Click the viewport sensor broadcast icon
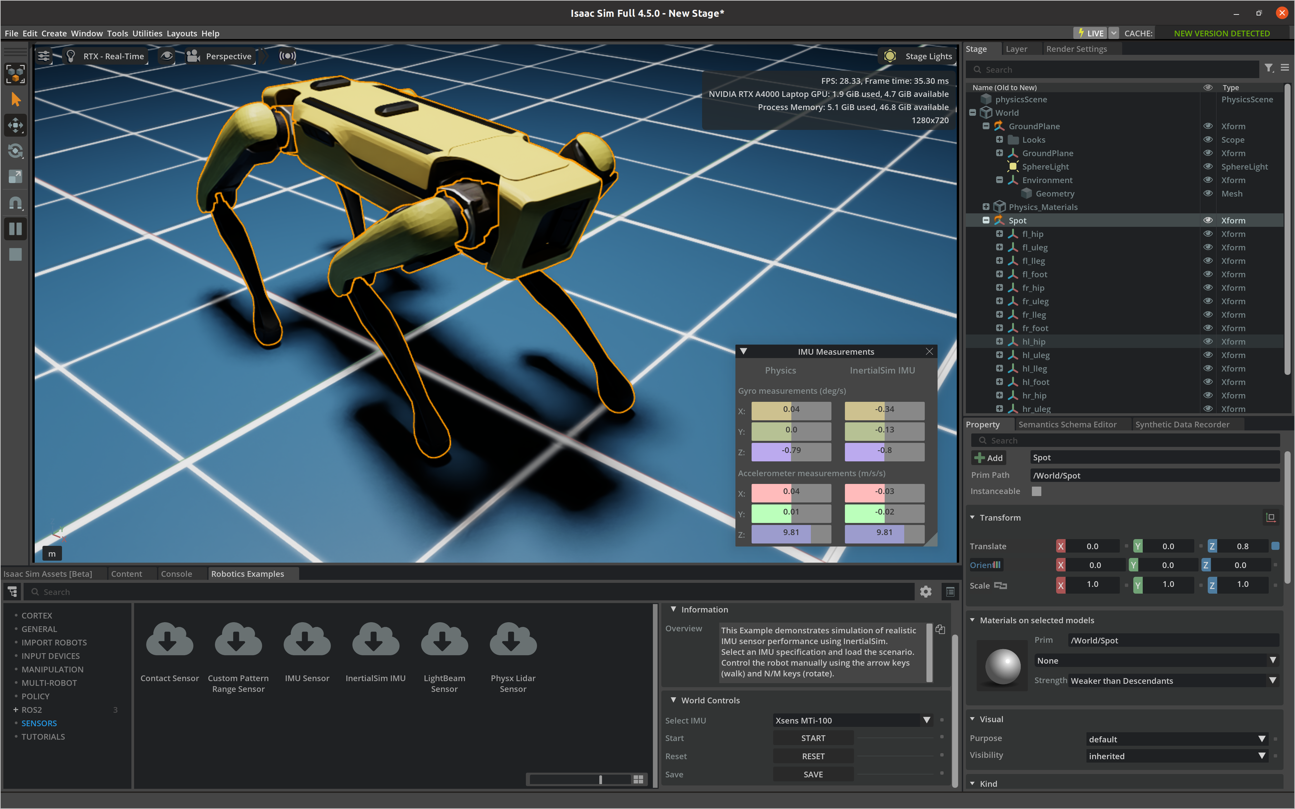The image size is (1295, 809). click(287, 56)
